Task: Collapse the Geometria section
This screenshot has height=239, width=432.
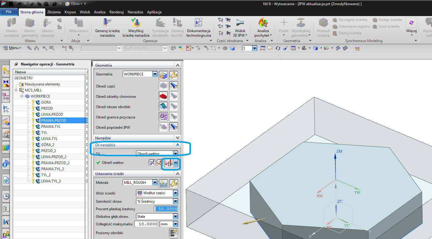Action: 178,65
